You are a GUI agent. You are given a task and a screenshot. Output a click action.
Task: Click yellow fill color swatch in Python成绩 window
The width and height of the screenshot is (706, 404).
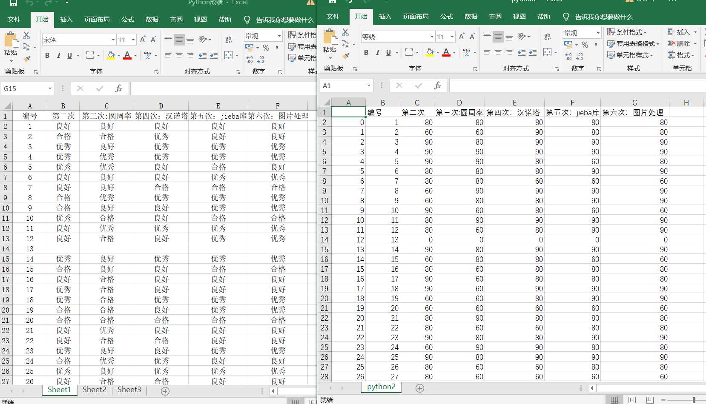pyautogui.click(x=111, y=55)
